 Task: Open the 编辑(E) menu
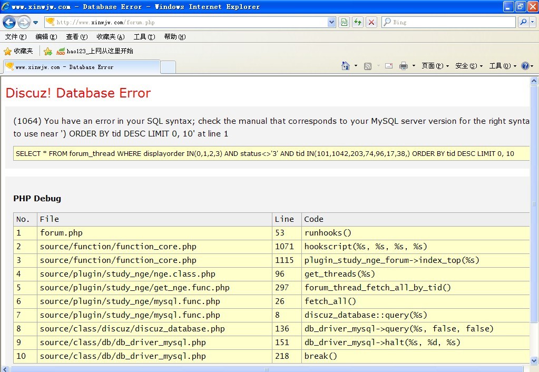click(x=46, y=37)
